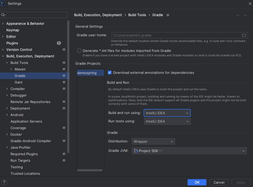Expand the Docker node
The image size is (253, 187).
(x=7, y=134)
